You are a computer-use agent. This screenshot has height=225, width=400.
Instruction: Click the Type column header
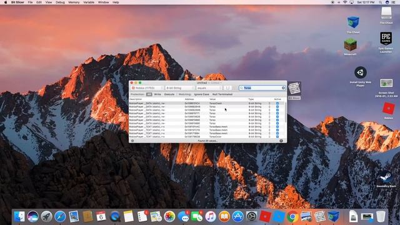coord(251,99)
